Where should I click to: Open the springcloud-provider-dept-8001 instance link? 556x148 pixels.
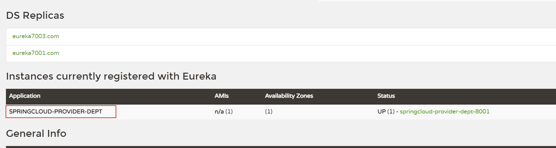444,111
